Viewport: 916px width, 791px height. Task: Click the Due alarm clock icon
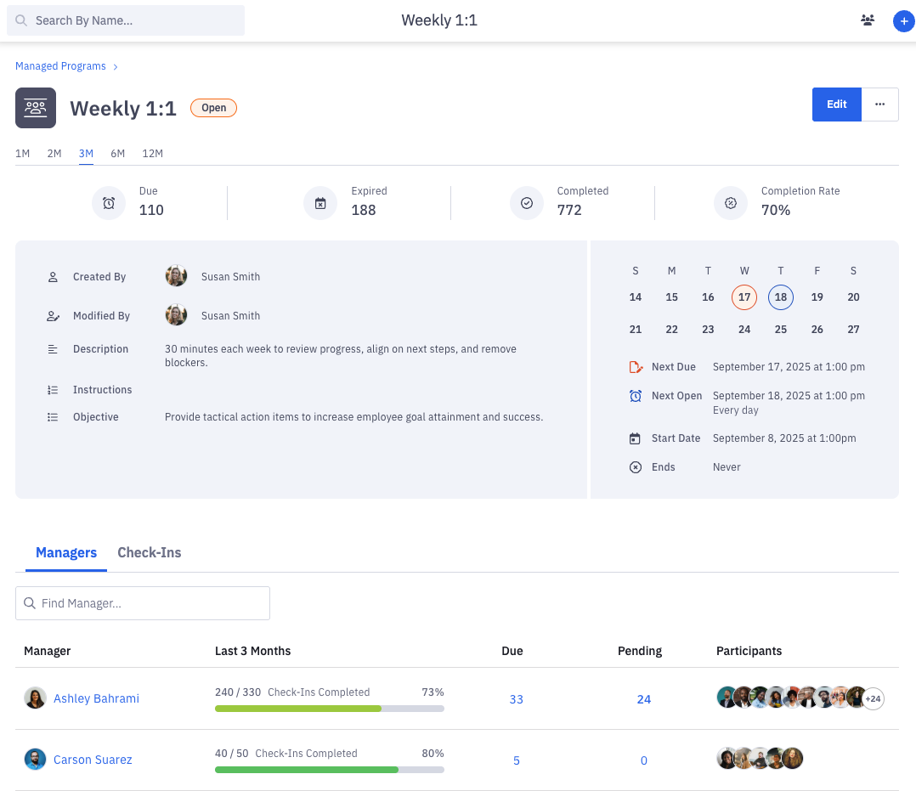point(108,203)
